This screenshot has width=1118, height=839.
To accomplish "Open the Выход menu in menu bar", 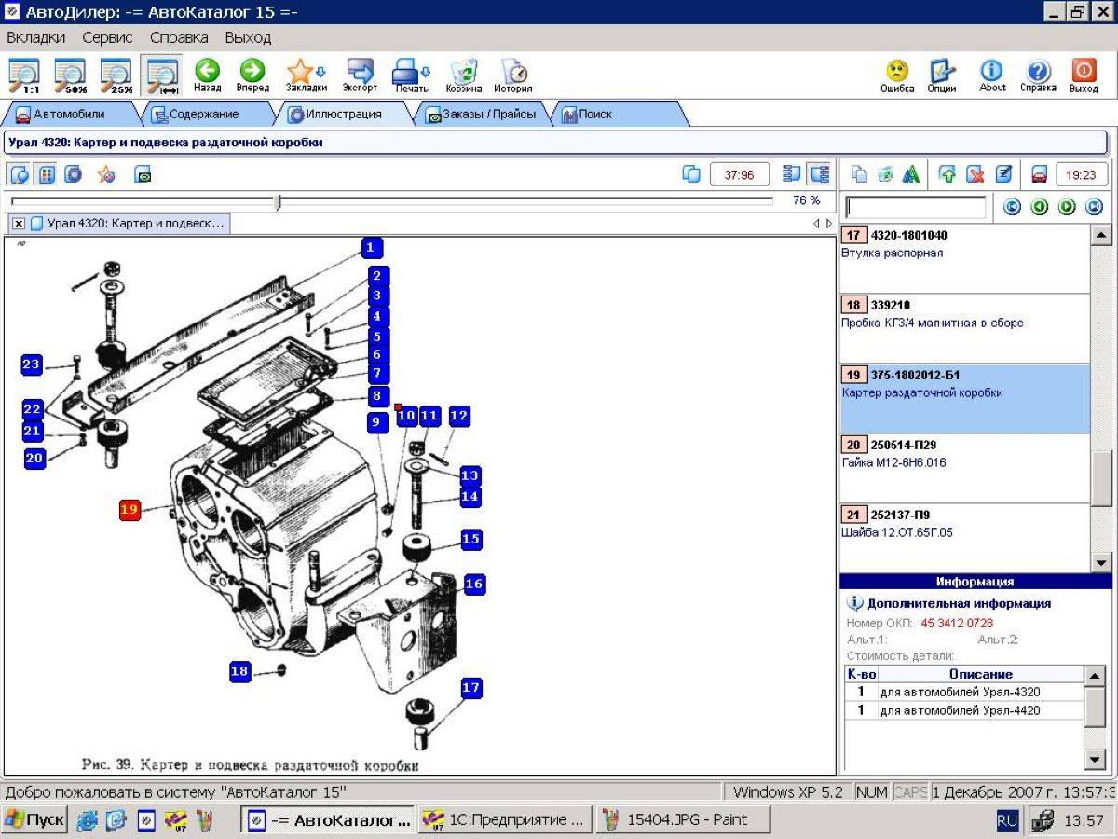I will [x=248, y=38].
